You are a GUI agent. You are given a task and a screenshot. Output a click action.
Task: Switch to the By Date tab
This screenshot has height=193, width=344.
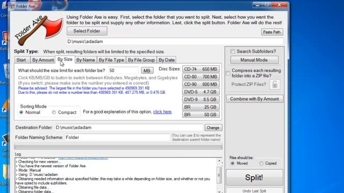coord(167,60)
